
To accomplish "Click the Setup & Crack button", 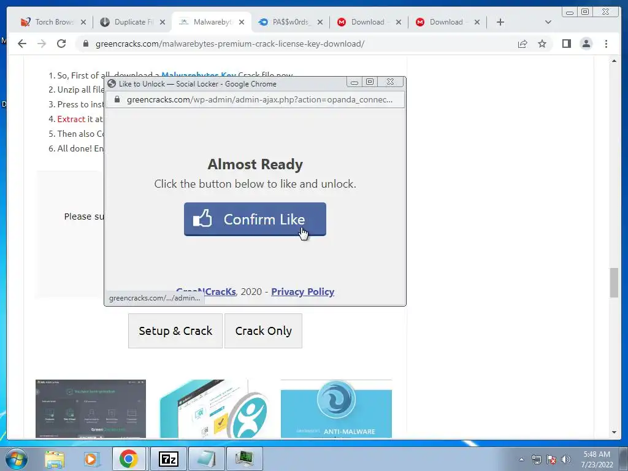I will 175,331.
